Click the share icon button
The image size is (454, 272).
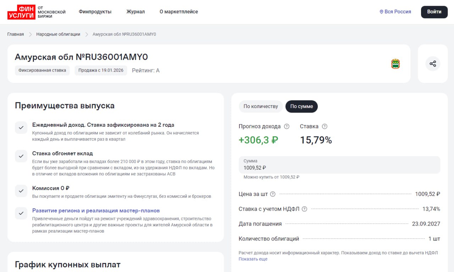pyautogui.click(x=433, y=64)
